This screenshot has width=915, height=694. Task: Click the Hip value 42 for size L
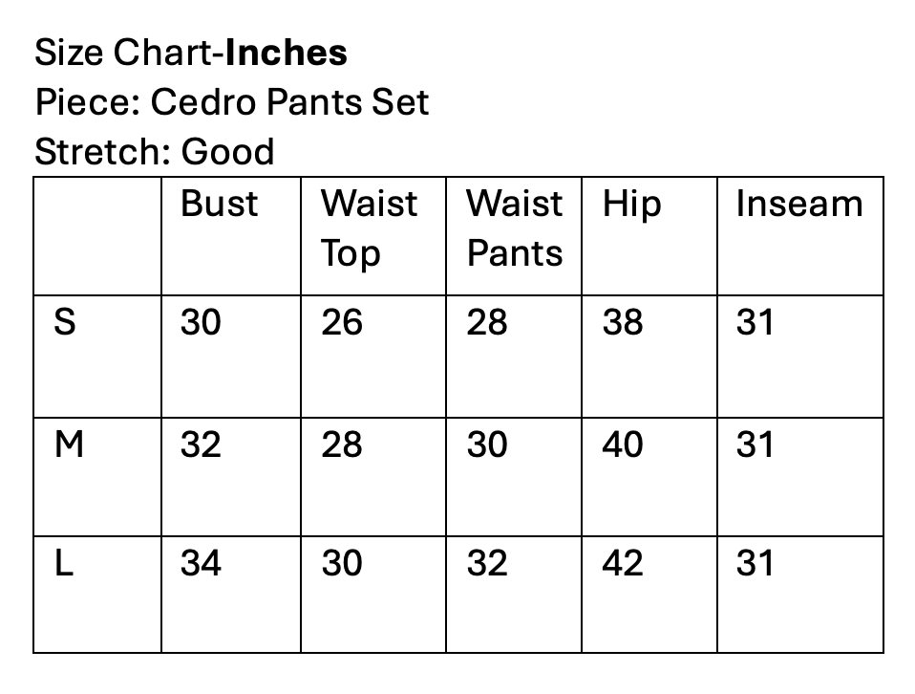coord(623,563)
